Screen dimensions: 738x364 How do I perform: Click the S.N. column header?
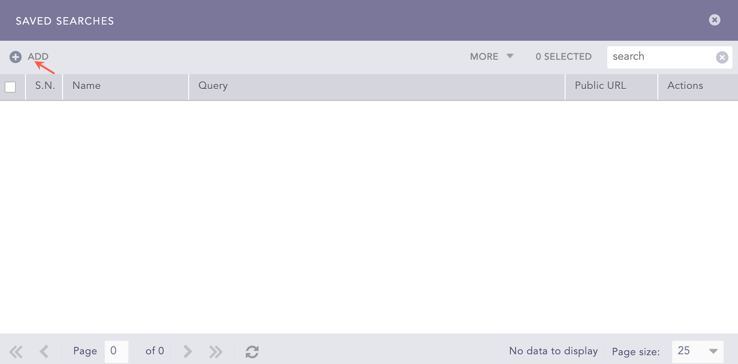[45, 86]
